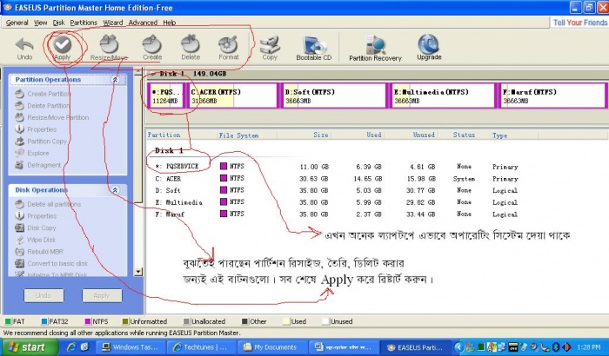Click the Apply checkmark toolbar icon
The width and height of the screenshot is (609, 356).
click(62, 48)
